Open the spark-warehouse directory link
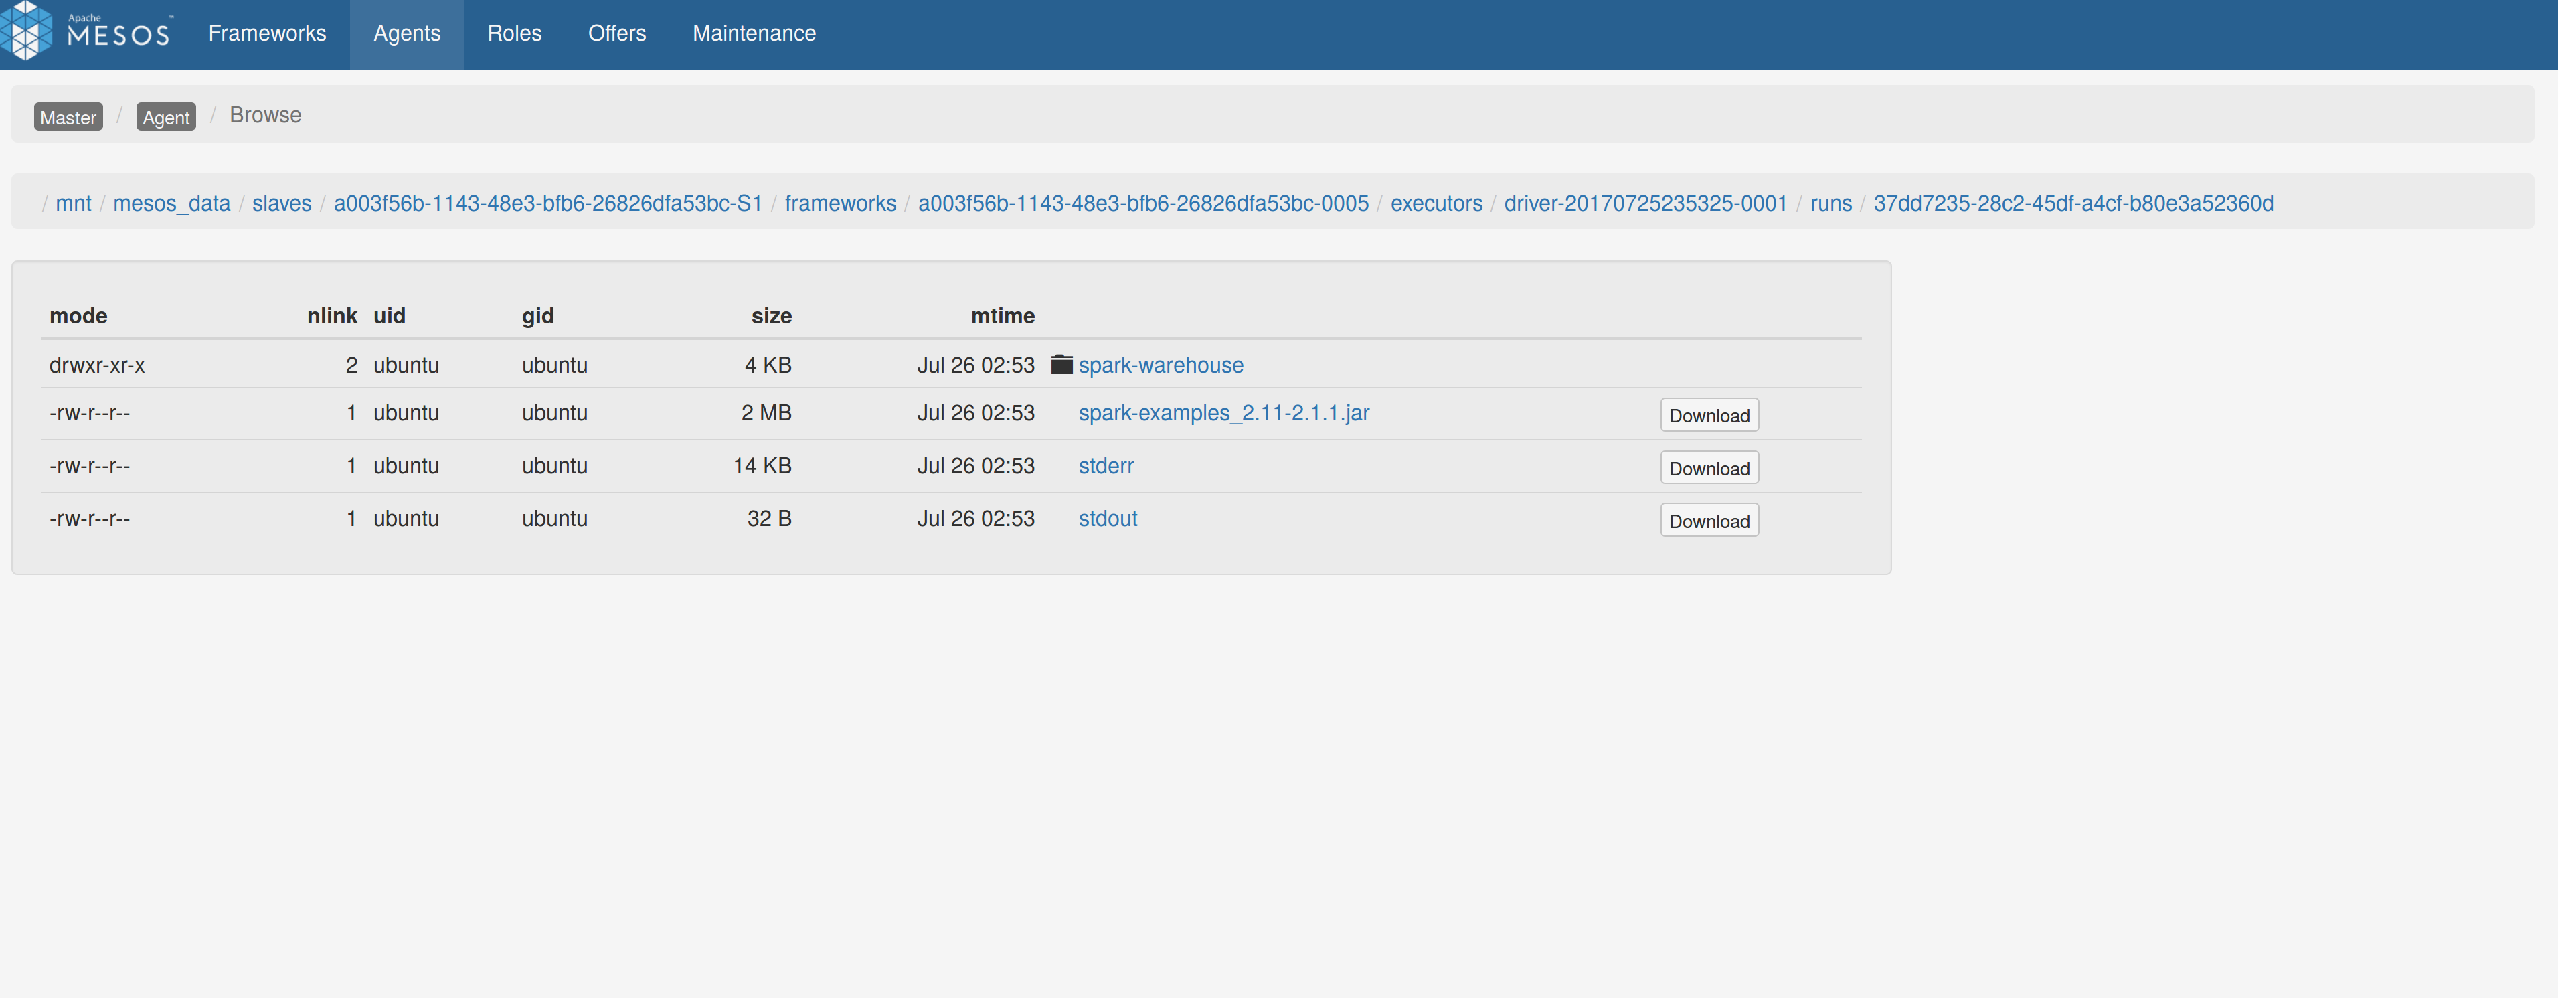 [x=1161, y=365]
